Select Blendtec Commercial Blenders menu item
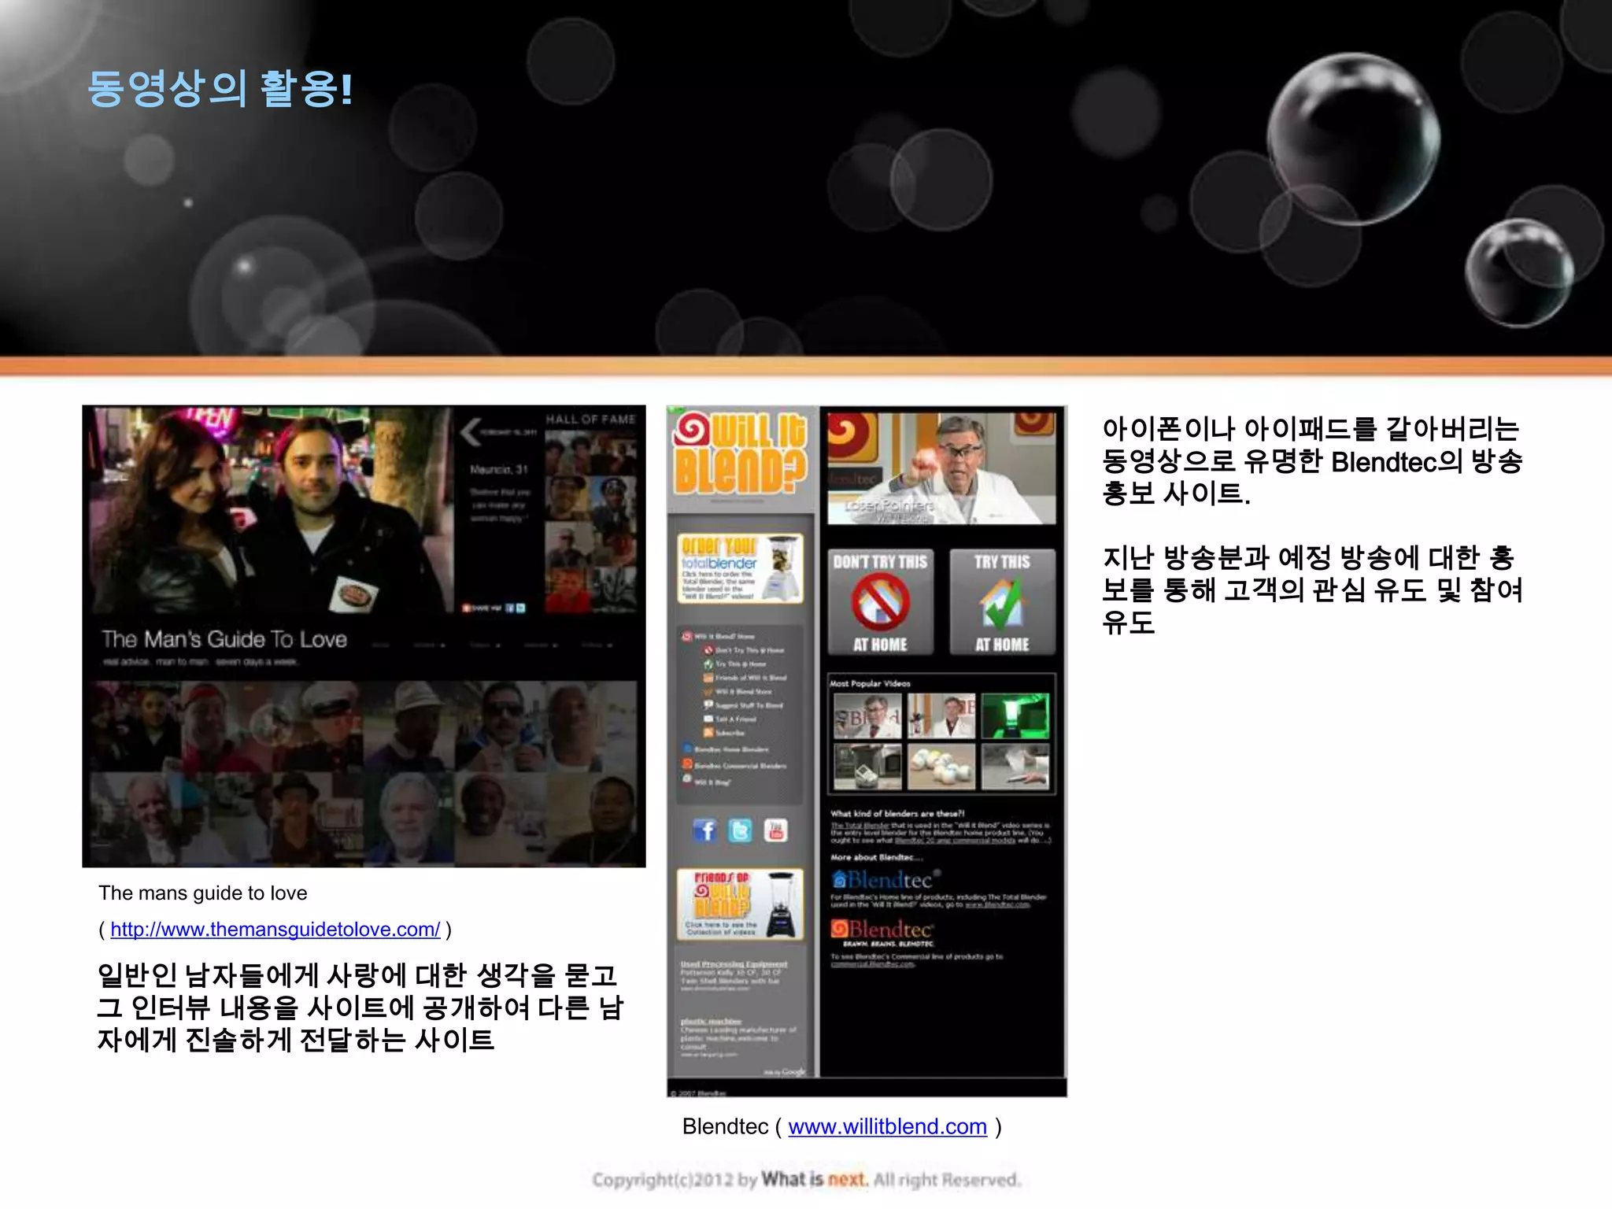The height and width of the screenshot is (1209, 1612). (x=734, y=765)
